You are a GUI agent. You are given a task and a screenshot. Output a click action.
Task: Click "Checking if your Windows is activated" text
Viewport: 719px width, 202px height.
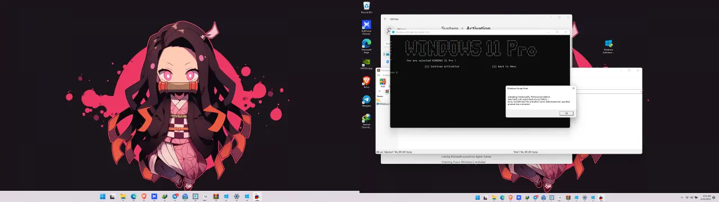(x=463, y=162)
